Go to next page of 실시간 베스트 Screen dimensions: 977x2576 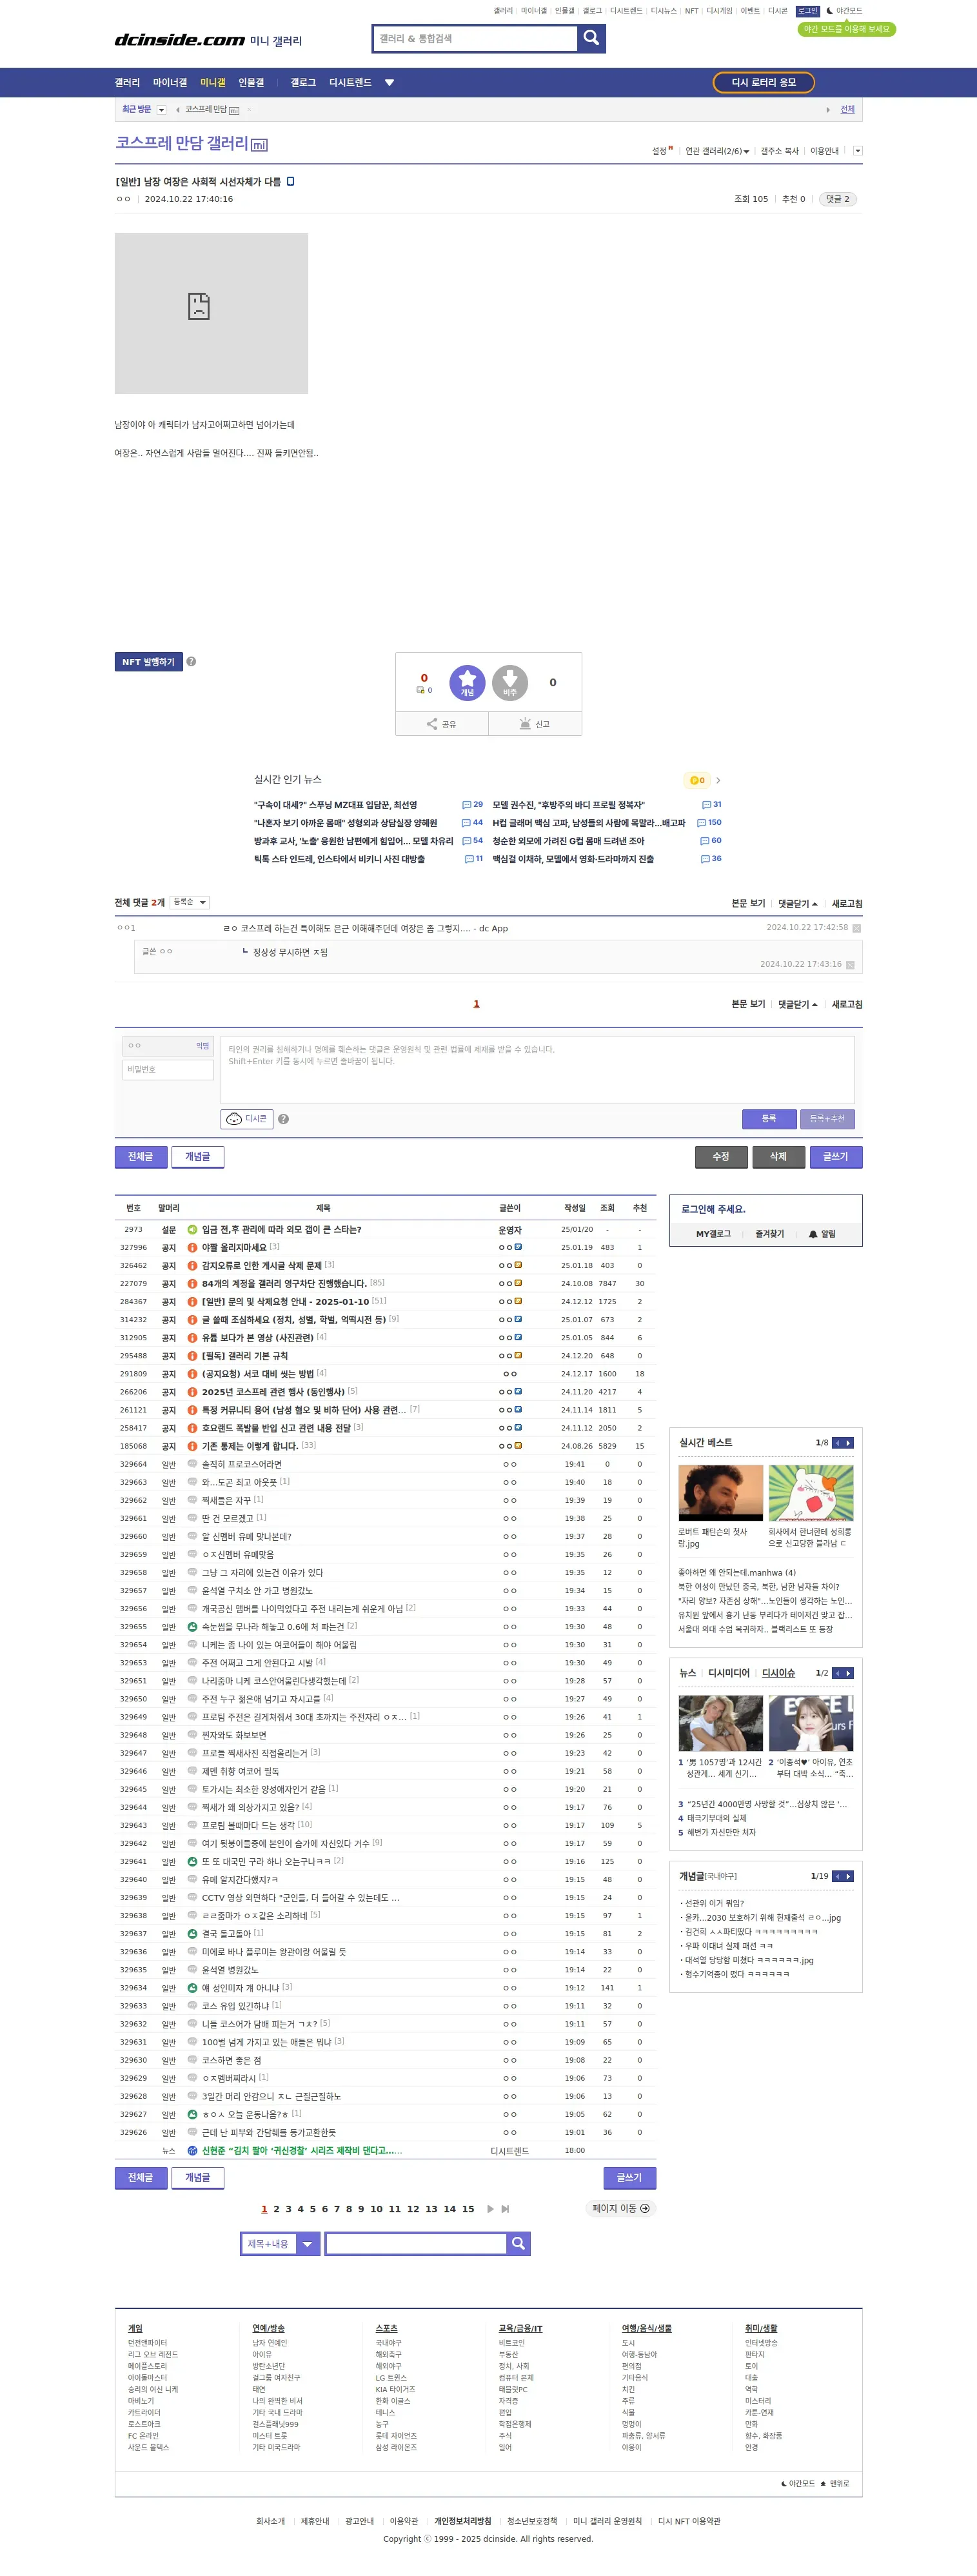(x=849, y=1443)
